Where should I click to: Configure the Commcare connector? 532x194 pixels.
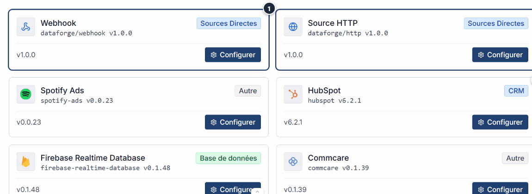point(500,189)
